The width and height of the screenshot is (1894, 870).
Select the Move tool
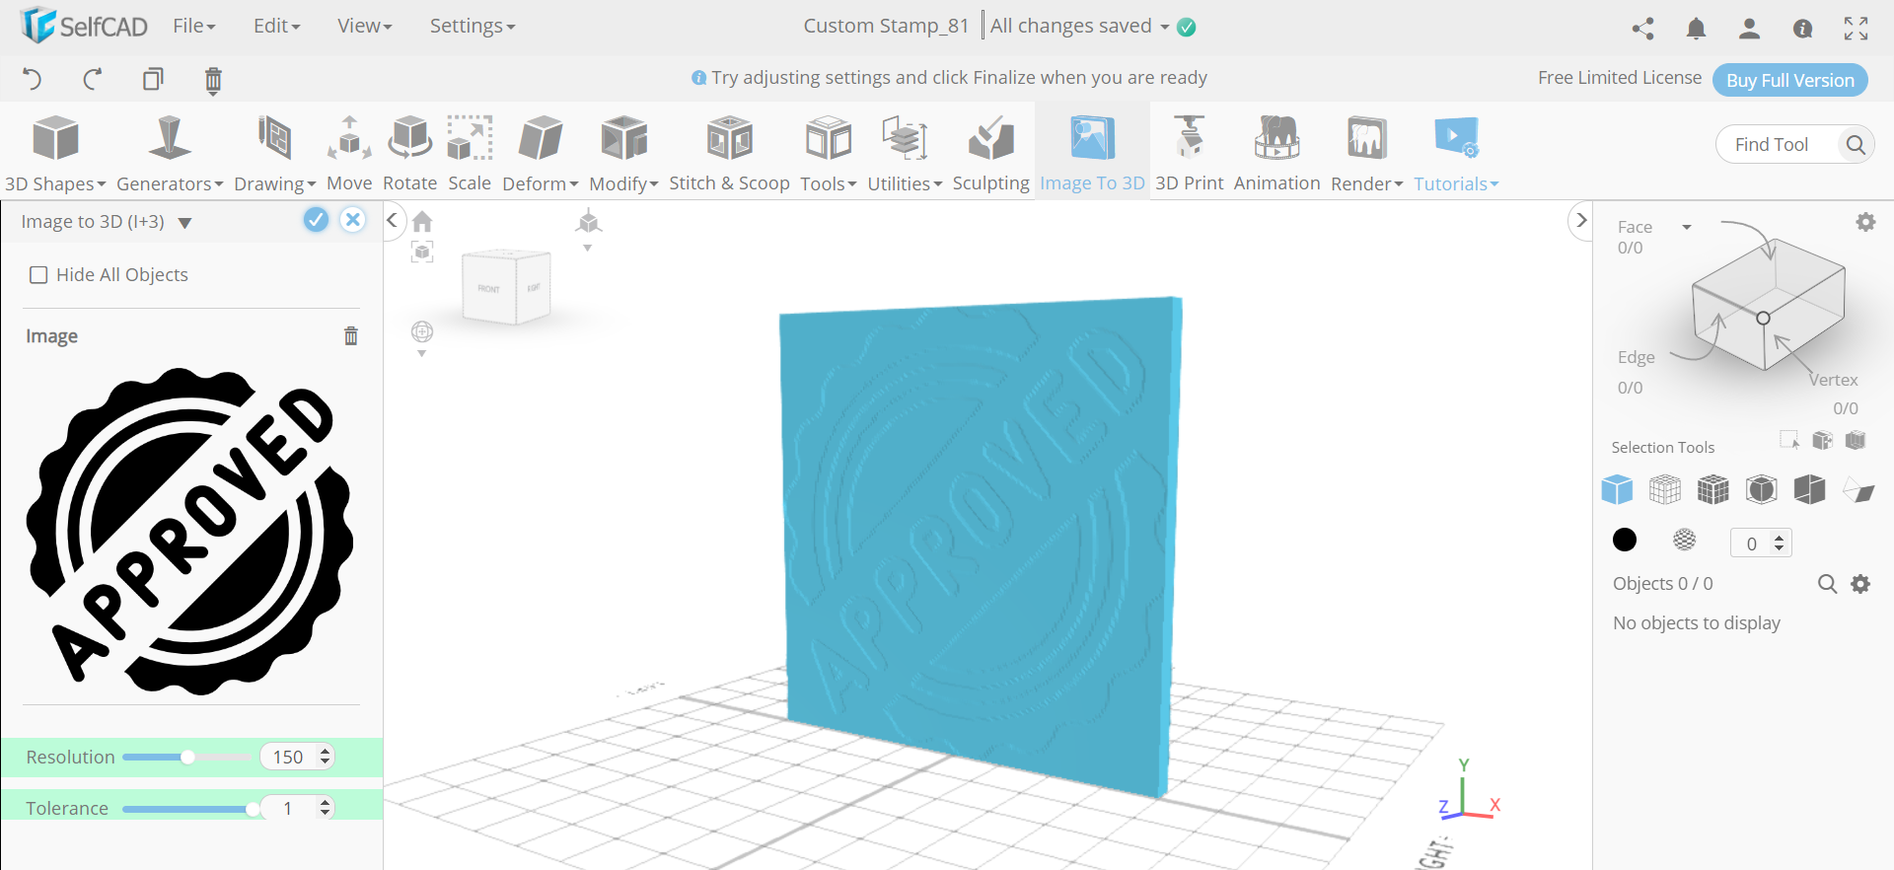pos(349,153)
